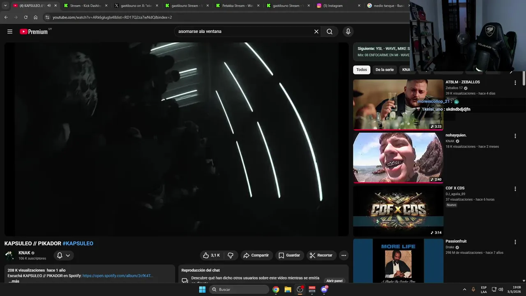Go back with browser back arrow
This screenshot has height=296, width=526.
click(x=6, y=17)
